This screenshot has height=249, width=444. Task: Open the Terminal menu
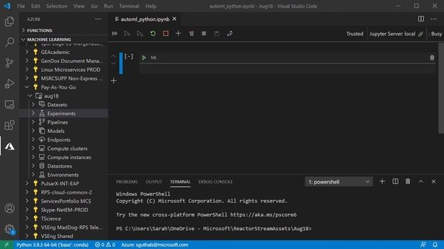coord(129,6)
